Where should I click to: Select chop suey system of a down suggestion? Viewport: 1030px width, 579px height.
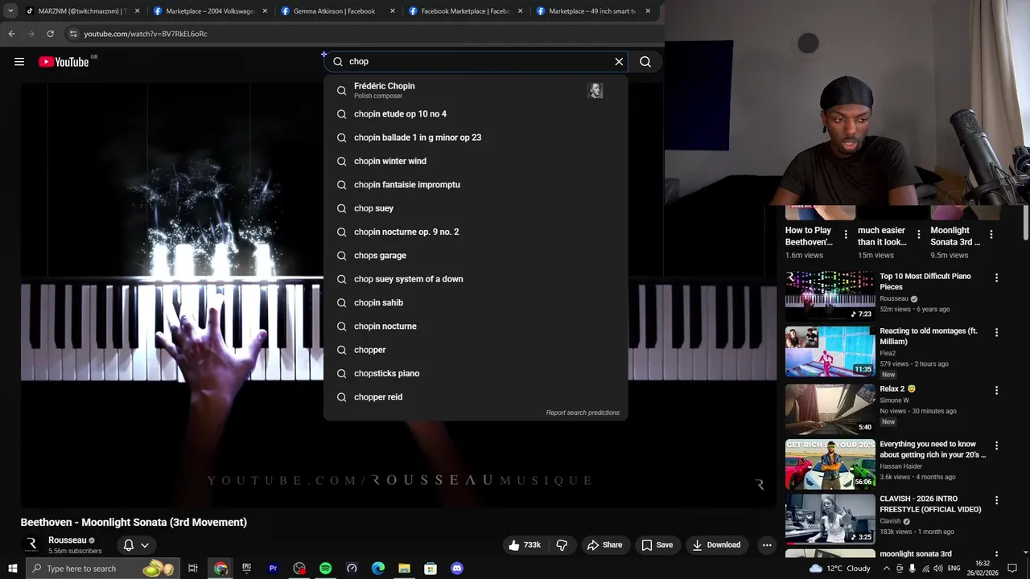tap(476, 279)
